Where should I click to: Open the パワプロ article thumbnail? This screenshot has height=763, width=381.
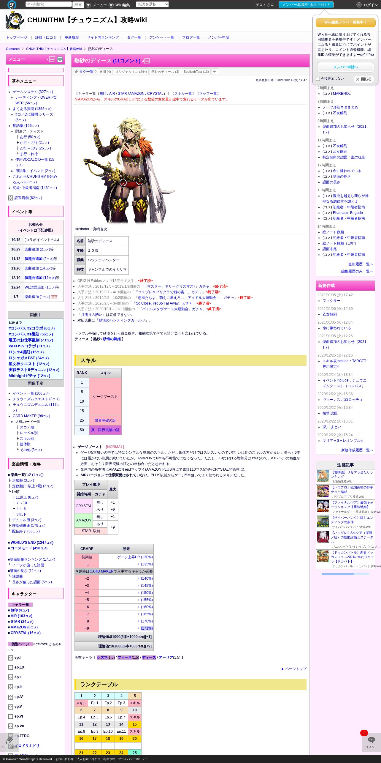point(323,491)
